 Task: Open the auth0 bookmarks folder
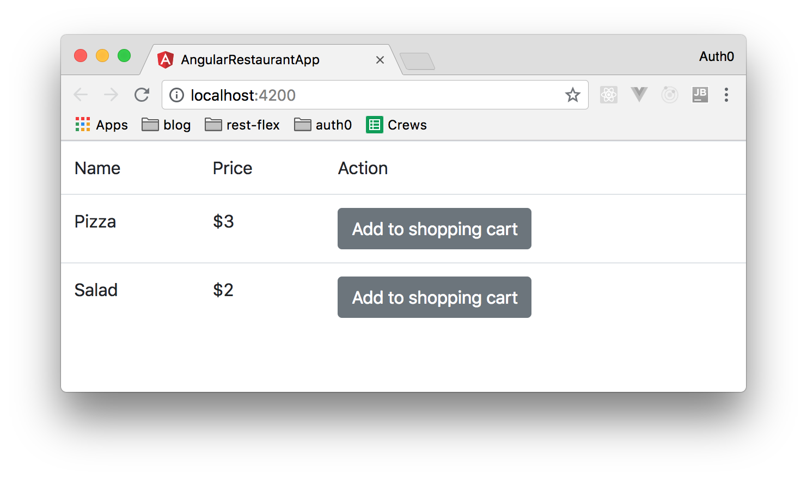pos(323,125)
